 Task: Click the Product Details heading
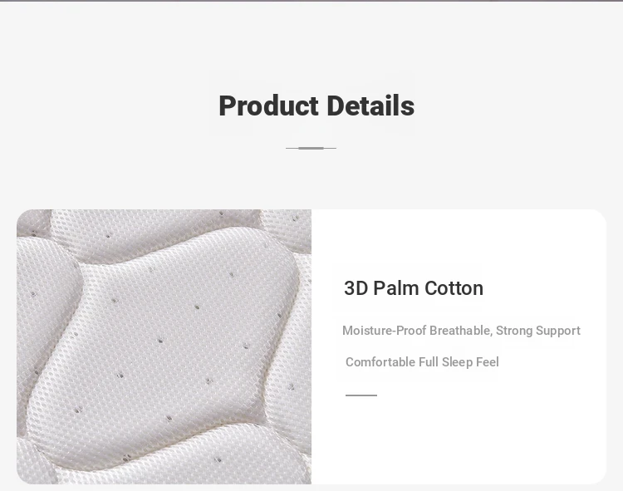click(316, 106)
